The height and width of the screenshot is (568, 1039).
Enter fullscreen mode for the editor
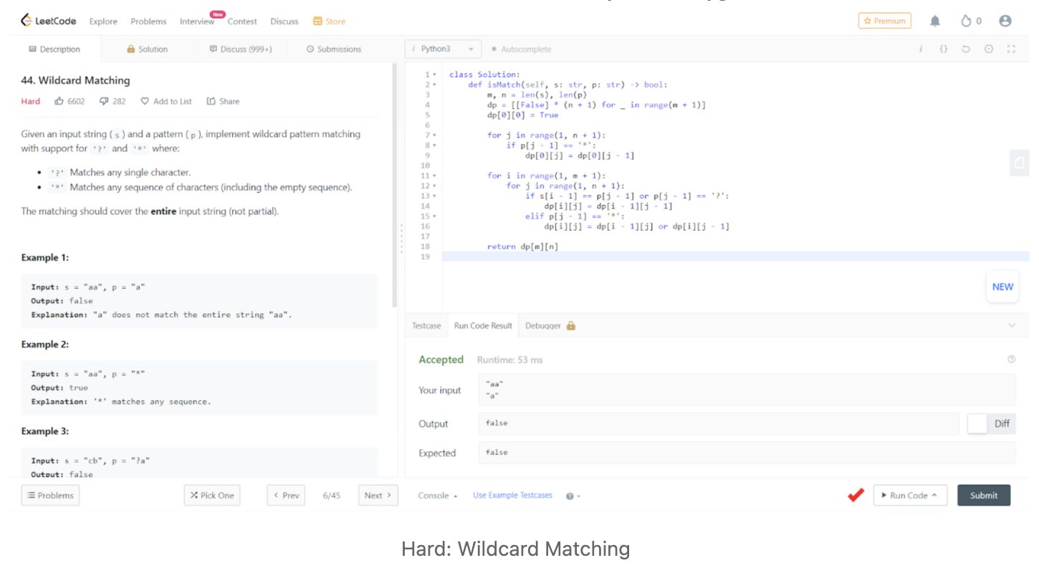pos(1011,49)
